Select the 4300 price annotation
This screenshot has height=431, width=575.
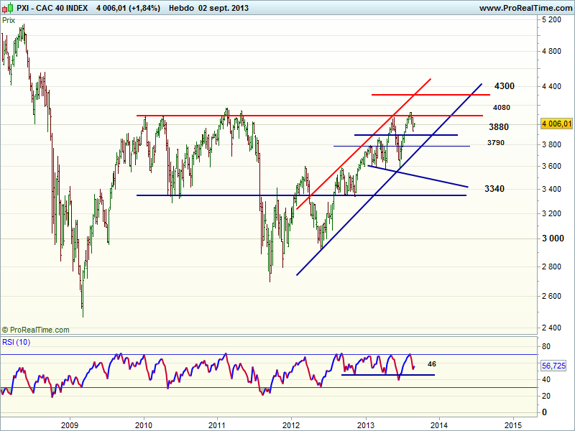(x=505, y=86)
